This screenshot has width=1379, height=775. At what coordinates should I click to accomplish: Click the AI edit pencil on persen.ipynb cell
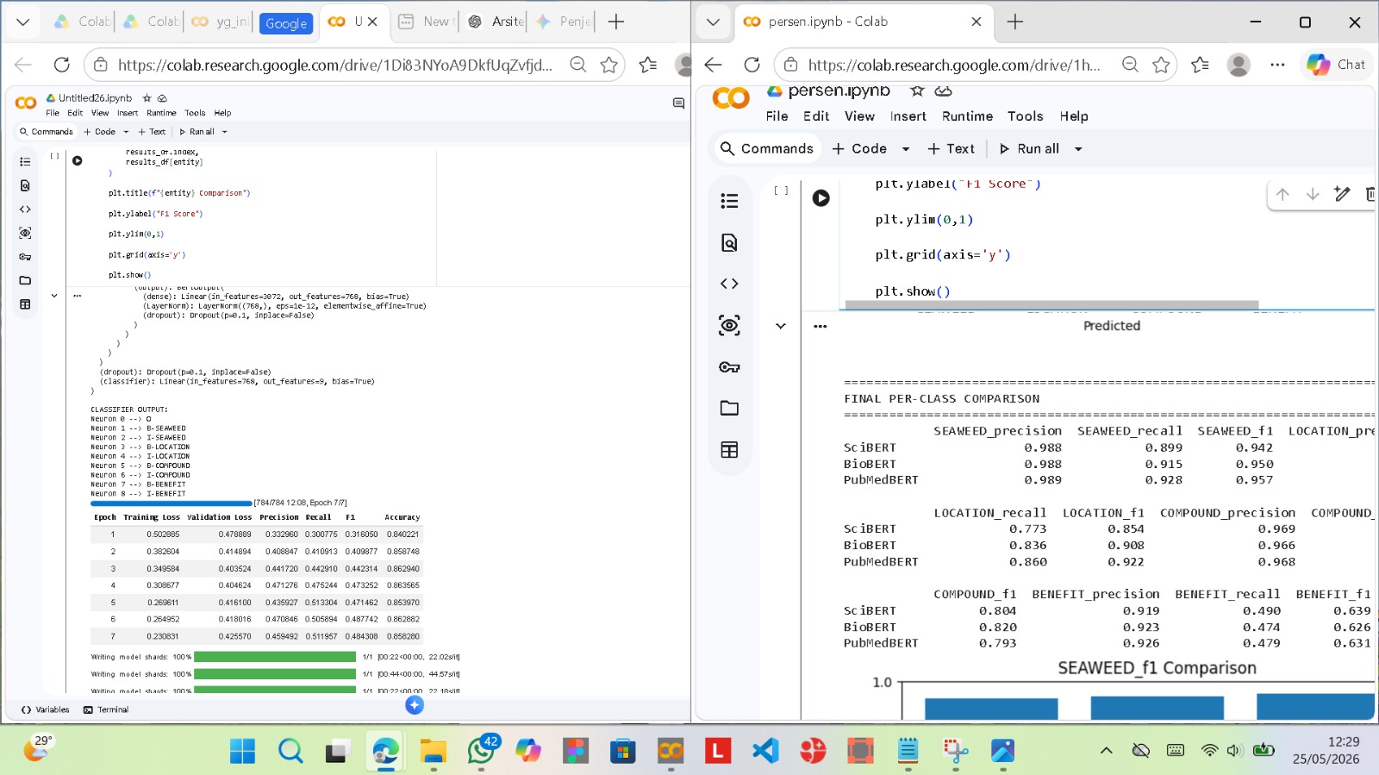1342,194
